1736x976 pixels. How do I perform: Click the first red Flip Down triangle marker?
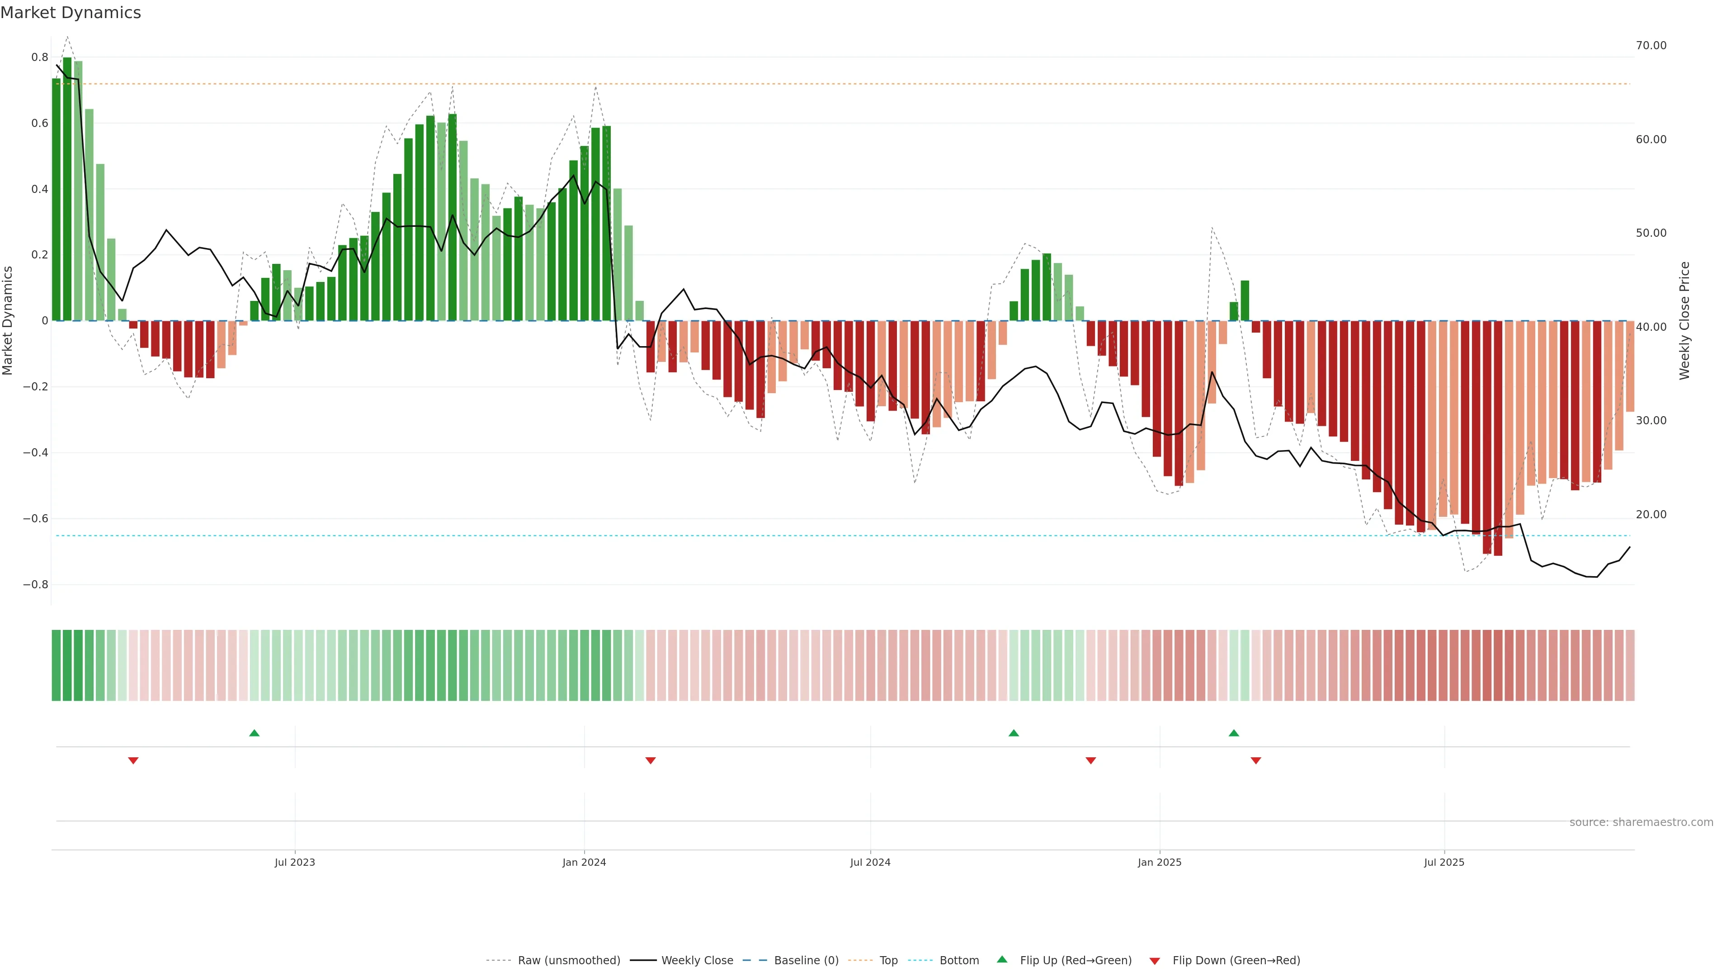[133, 760]
